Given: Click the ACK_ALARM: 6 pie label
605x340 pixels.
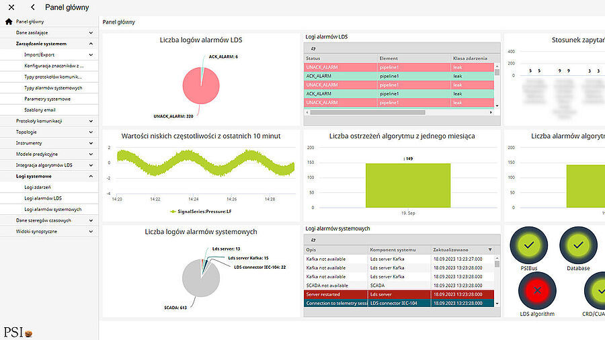Looking at the screenshot, I should click(x=223, y=56).
